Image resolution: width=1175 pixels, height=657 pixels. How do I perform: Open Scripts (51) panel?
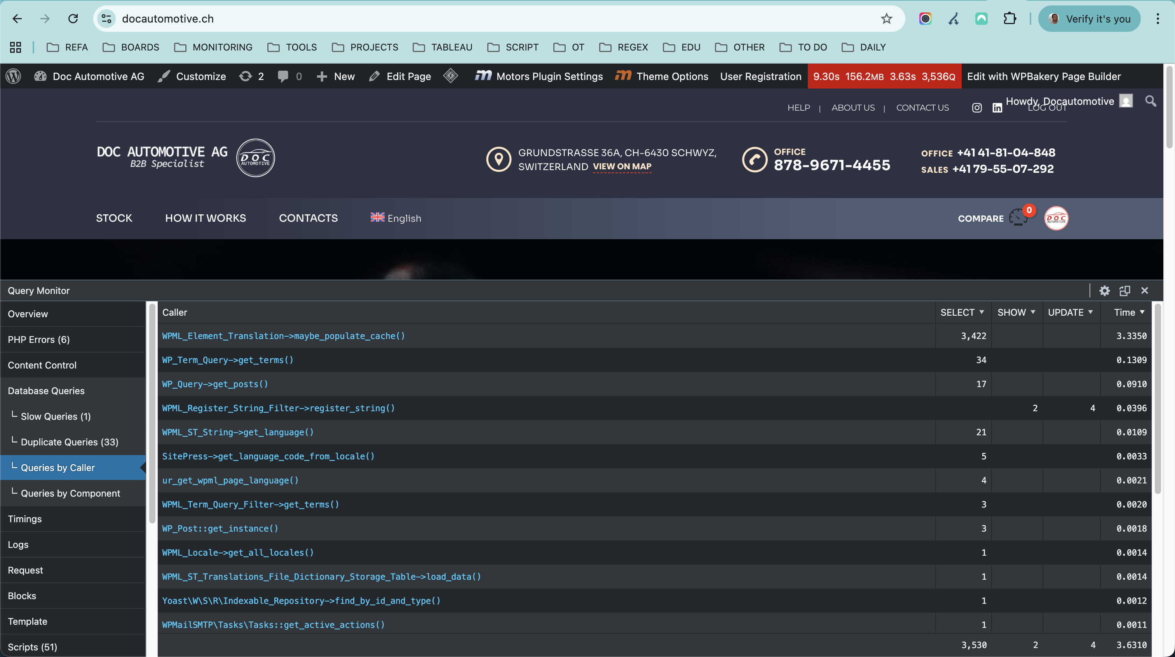73,647
